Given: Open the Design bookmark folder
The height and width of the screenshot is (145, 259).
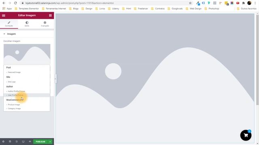Looking at the screenshot, I should [x=87, y=8].
